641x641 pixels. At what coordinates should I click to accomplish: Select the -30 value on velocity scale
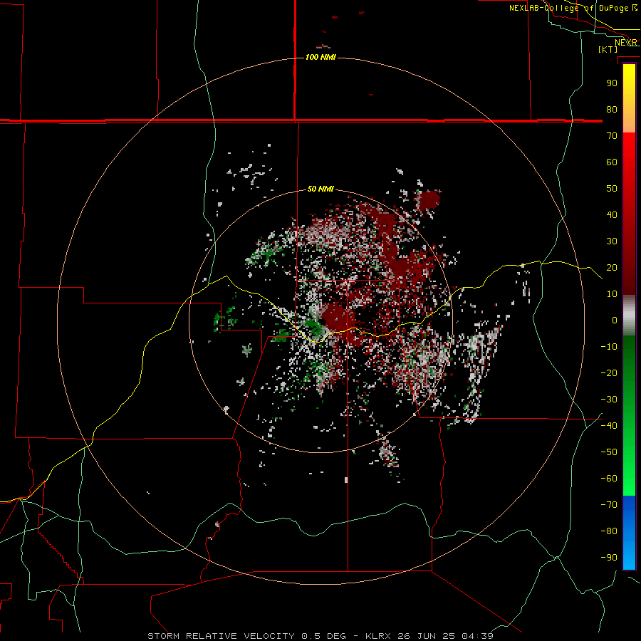click(x=609, y=400)
